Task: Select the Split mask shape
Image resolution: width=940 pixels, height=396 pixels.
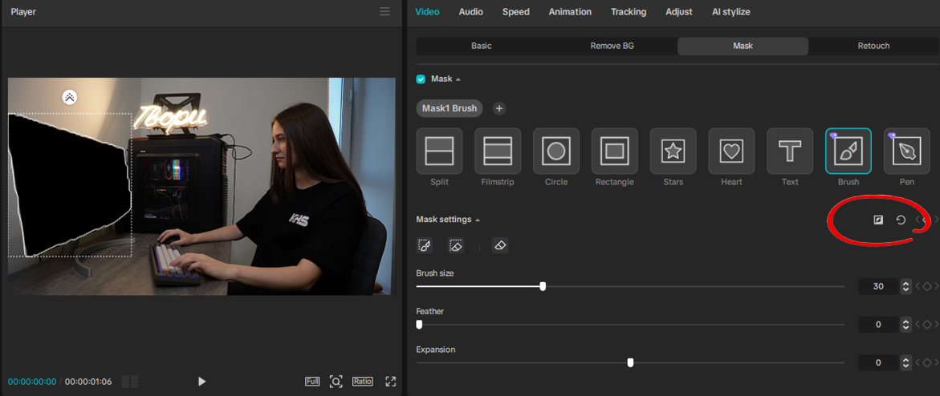Action: (439, 151)
